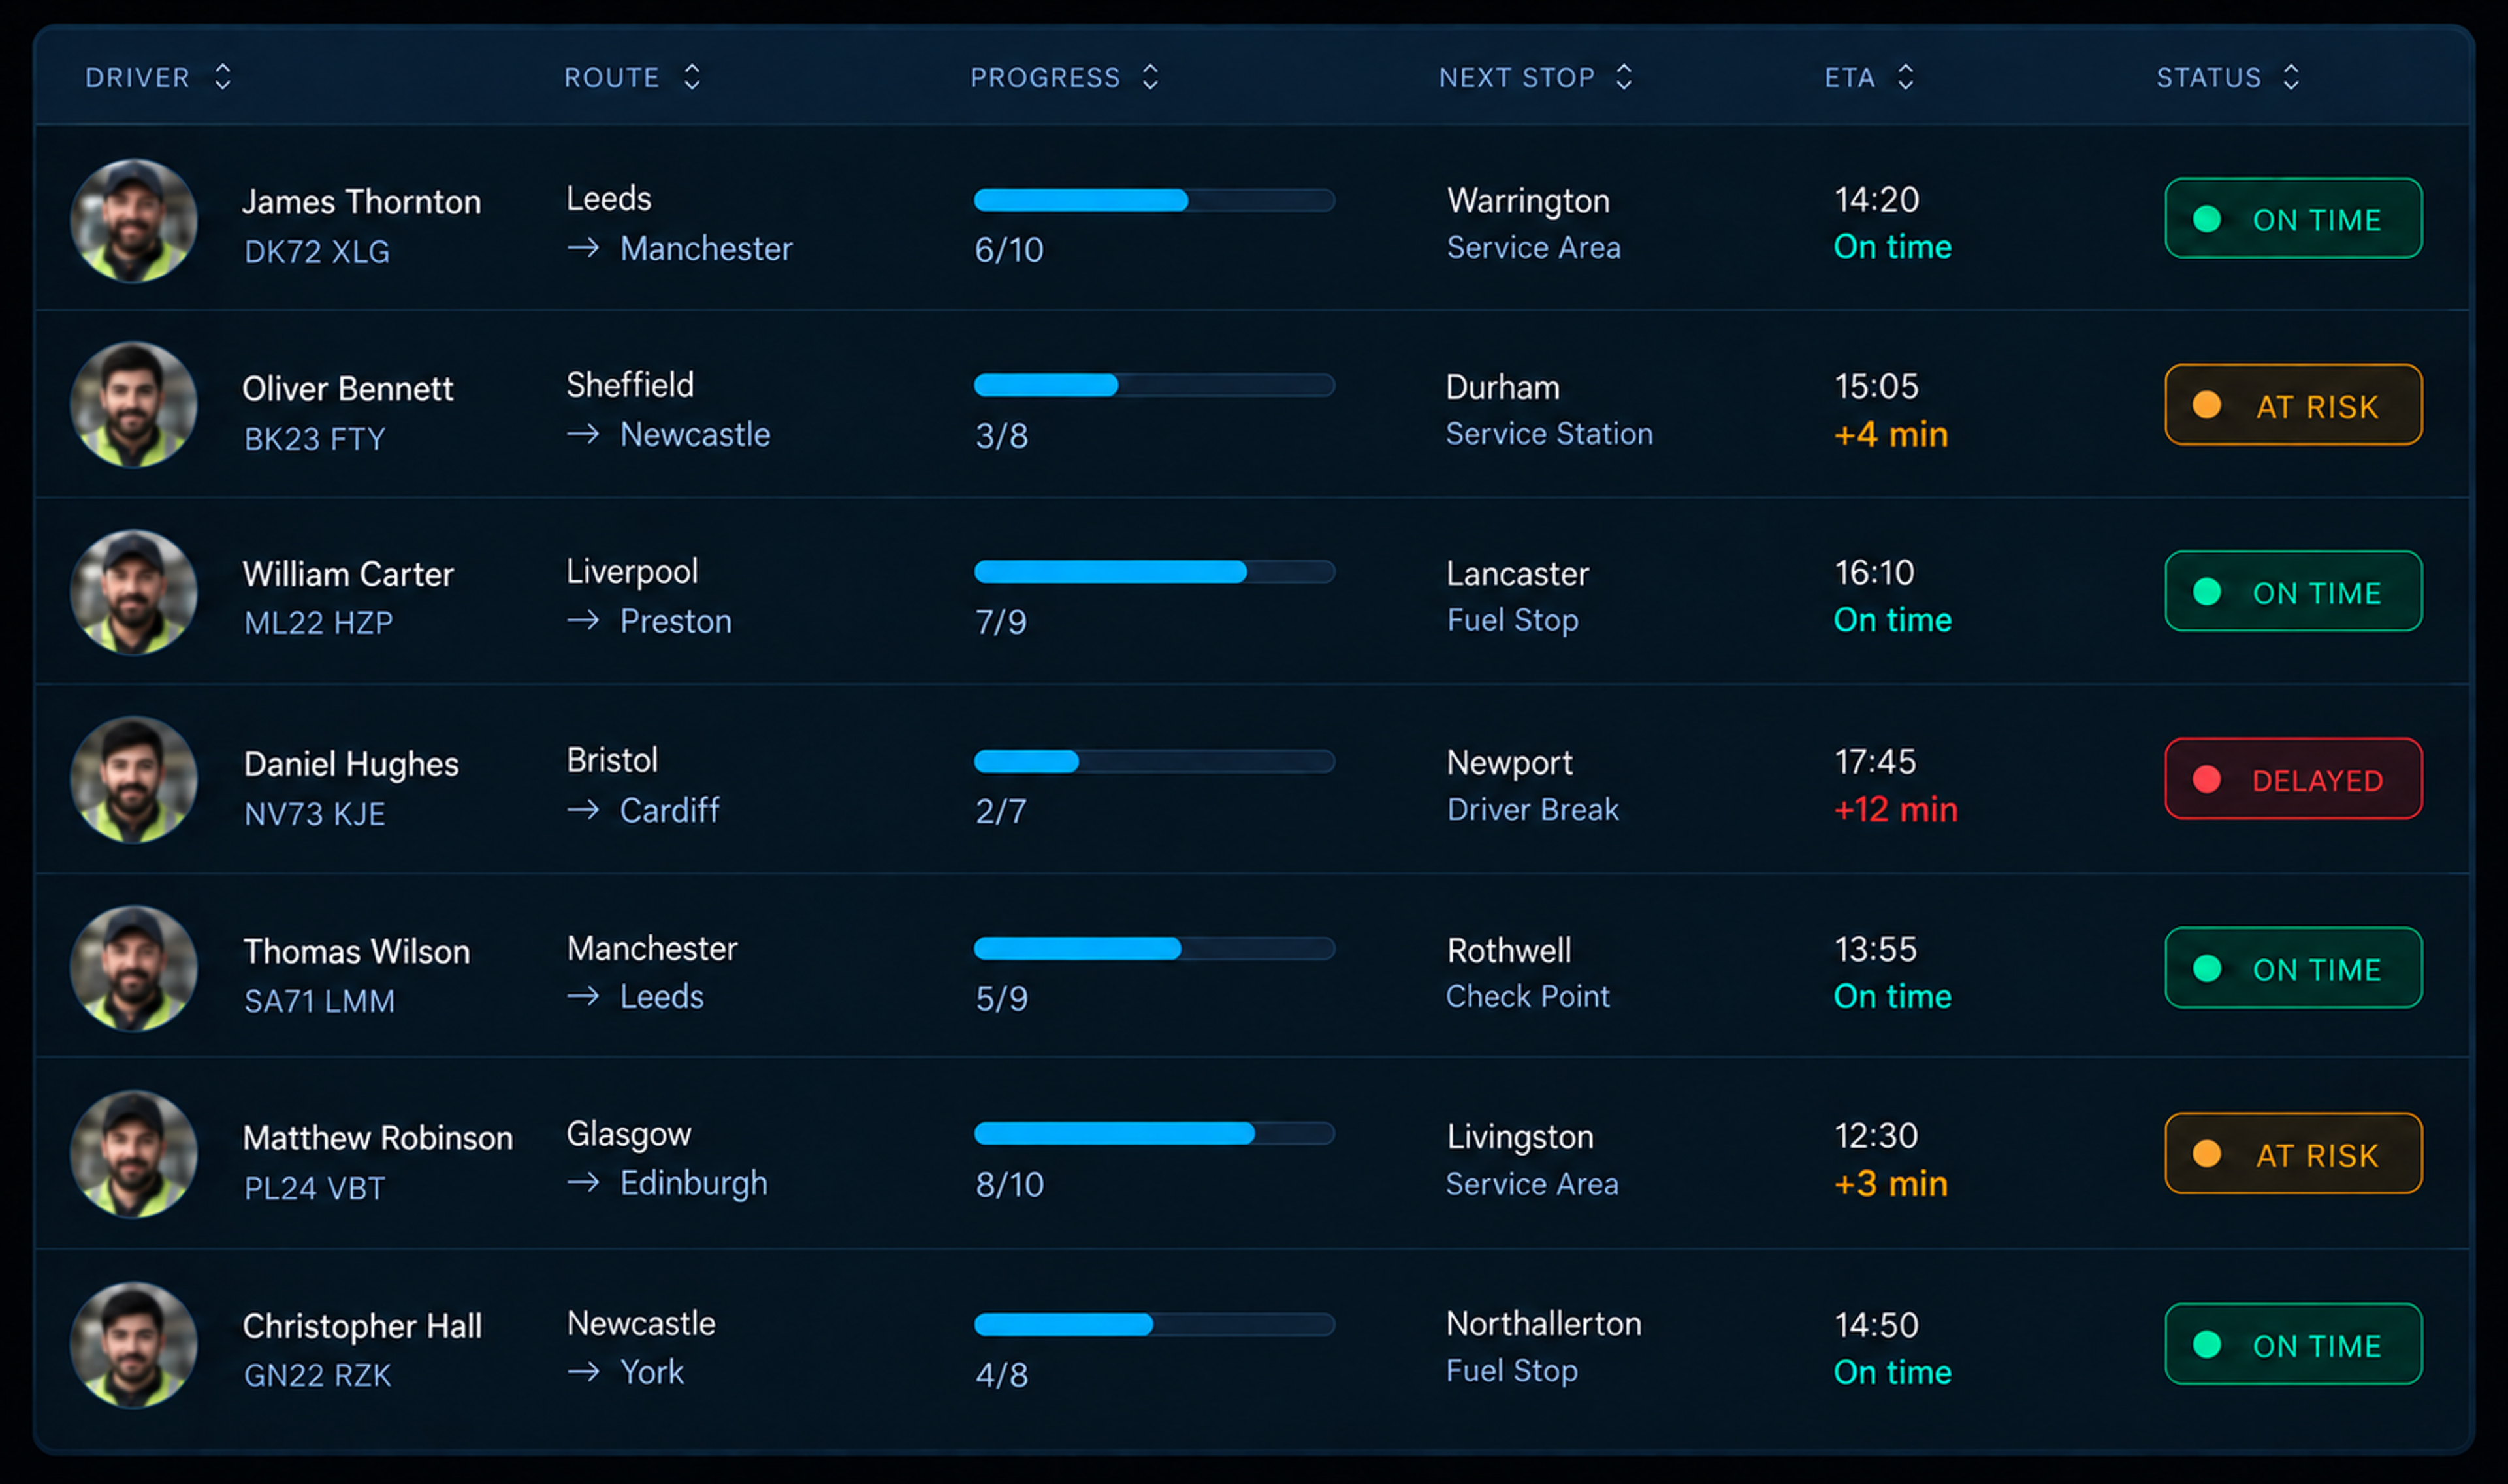Click ON TIME badge for William Carter
This screenshot has height=1484, width=2508.
pyautogui.click(x=2293, y=592)
